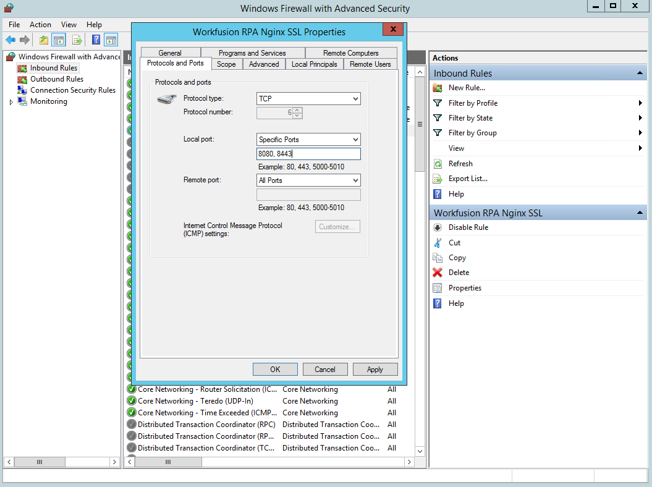Click the rule list vertical scrollbar thumb
Screen dimensions: 652x487
coord(420,124)
